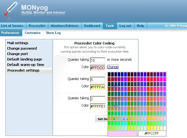Image resolution: width=187 pixels, height=138 pixels.
Task: Open the List of Servers tab
Action: tap(12, 26)
